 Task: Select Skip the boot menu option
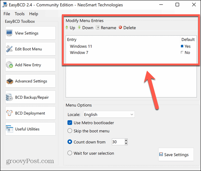pos(70,131)
